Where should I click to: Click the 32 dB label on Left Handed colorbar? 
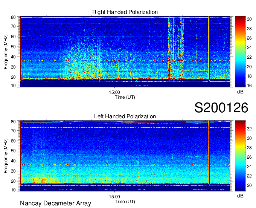tap(249, 129)
